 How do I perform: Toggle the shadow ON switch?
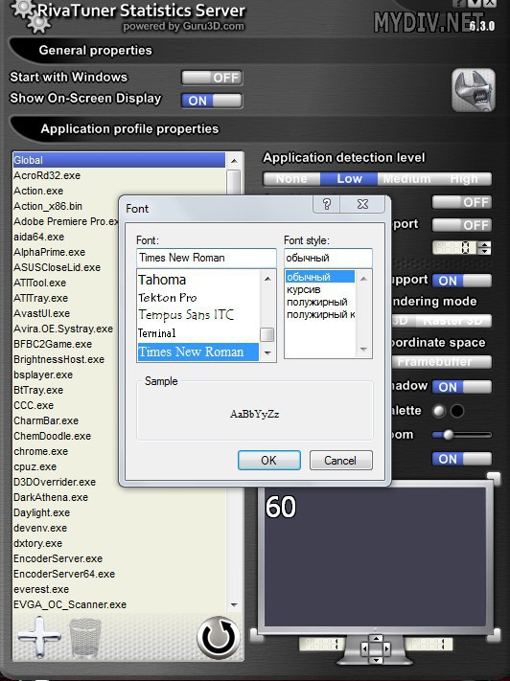[462, 387]
